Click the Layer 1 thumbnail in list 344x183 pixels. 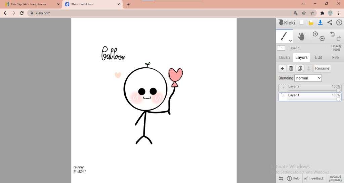283,97
